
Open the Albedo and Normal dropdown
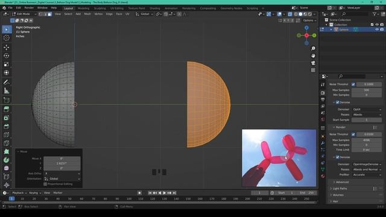[x=367, y=169]
